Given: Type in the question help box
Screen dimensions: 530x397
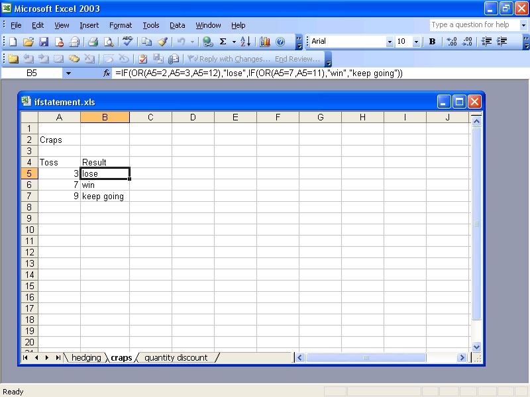Looking at the screenshot, I should click(474, 24).
